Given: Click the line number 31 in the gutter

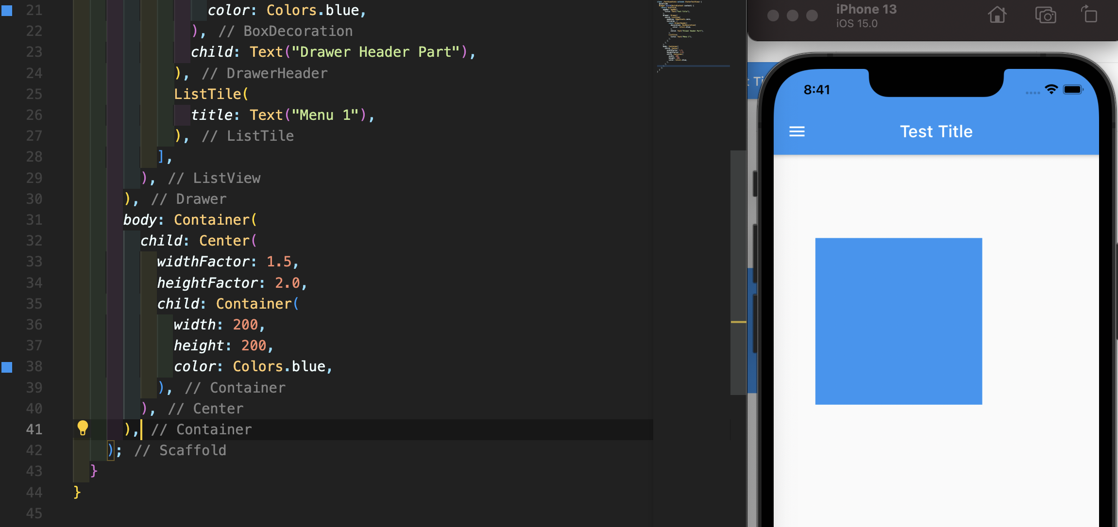Looking at the screenshot, I should (x=34, y=220).
